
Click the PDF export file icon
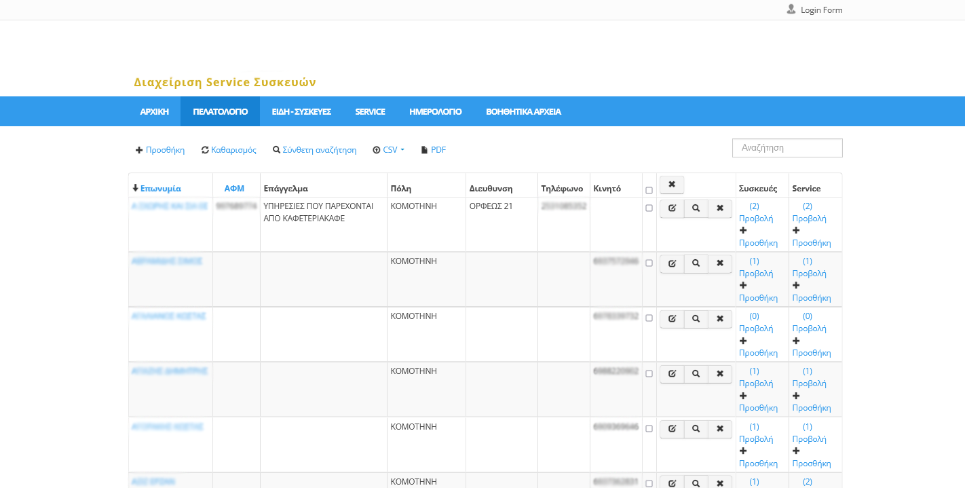click(x=425, y=150)
